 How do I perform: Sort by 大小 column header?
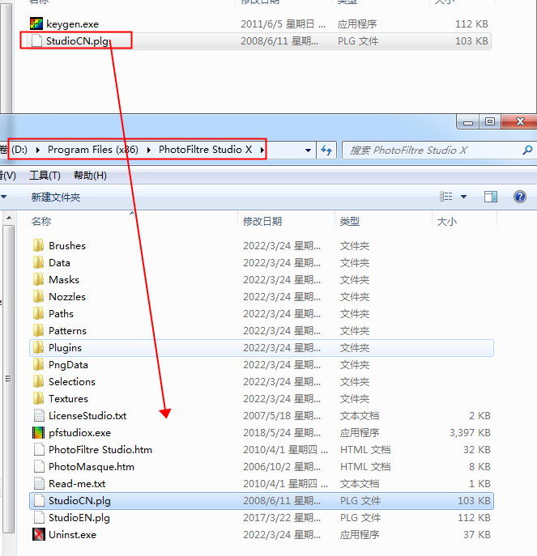coord(446,221)
